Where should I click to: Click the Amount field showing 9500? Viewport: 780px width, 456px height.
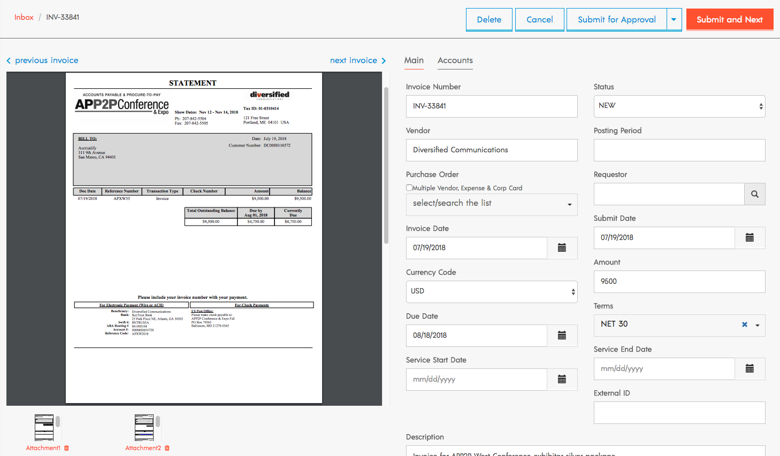click(679, 282)
